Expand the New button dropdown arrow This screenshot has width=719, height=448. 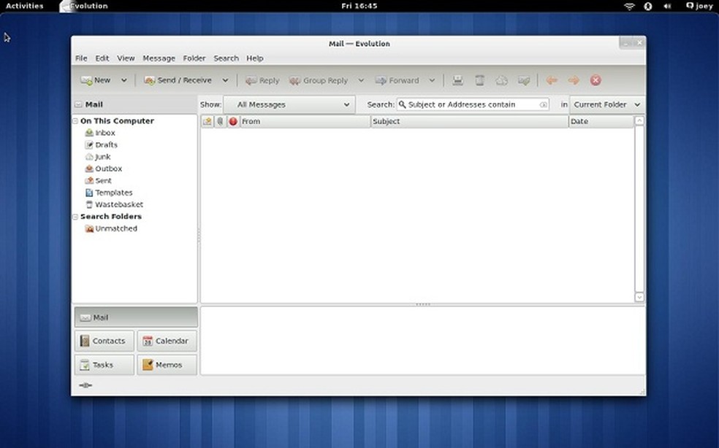tap(123, 80)
